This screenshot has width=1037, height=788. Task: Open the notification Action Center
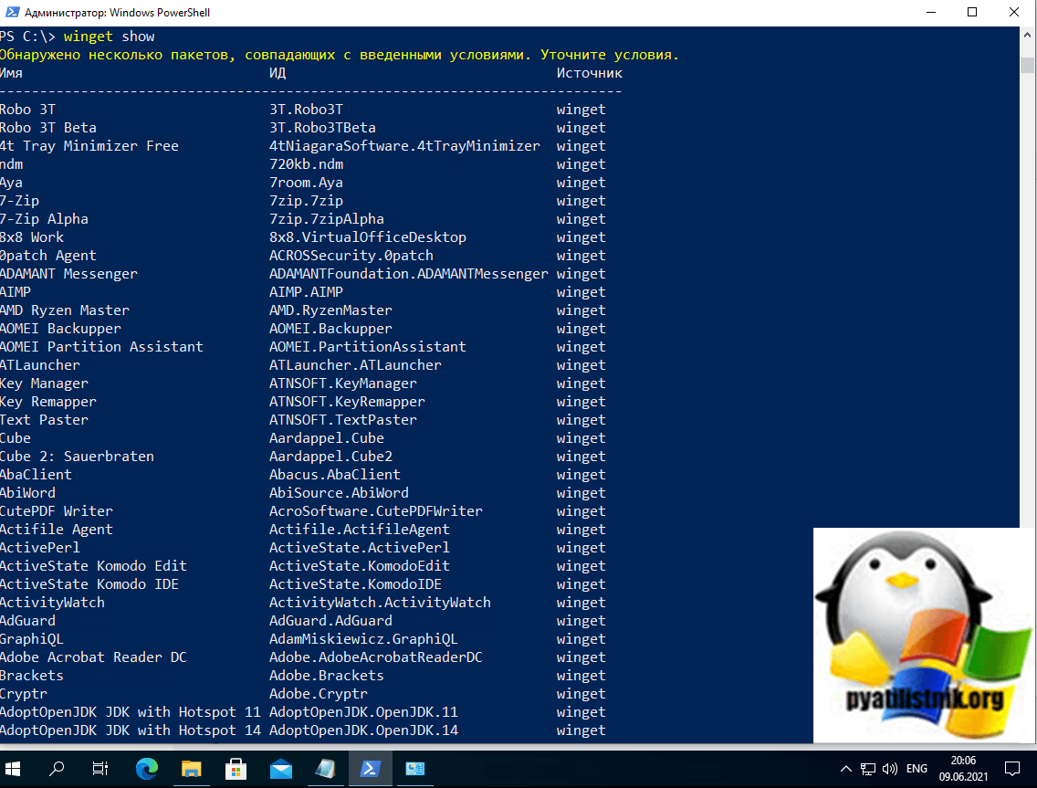point(1015,769)
